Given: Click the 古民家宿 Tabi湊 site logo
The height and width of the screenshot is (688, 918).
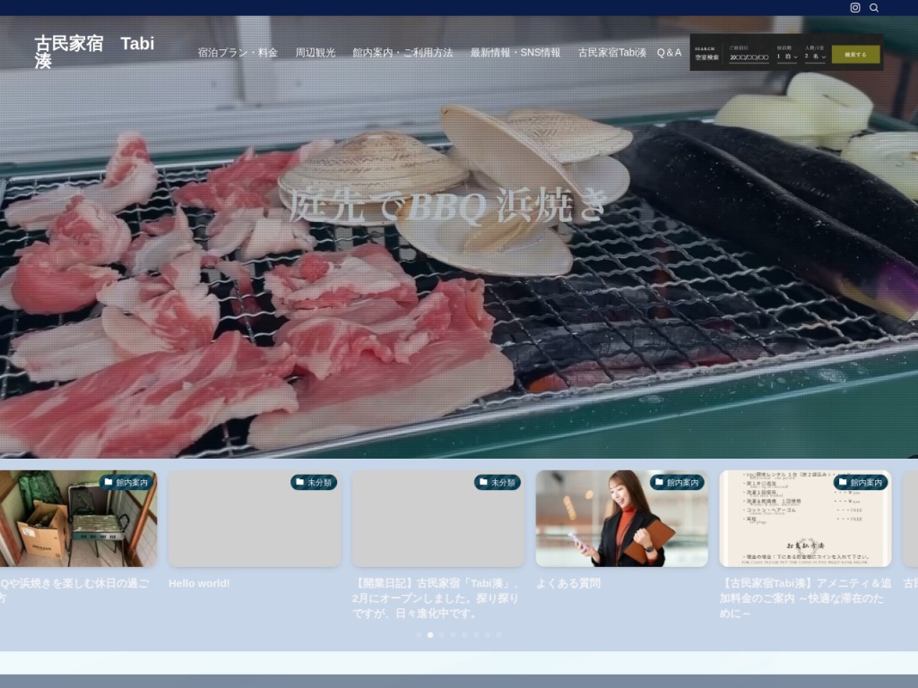Looking at the screenshot, I should [94, 52].
